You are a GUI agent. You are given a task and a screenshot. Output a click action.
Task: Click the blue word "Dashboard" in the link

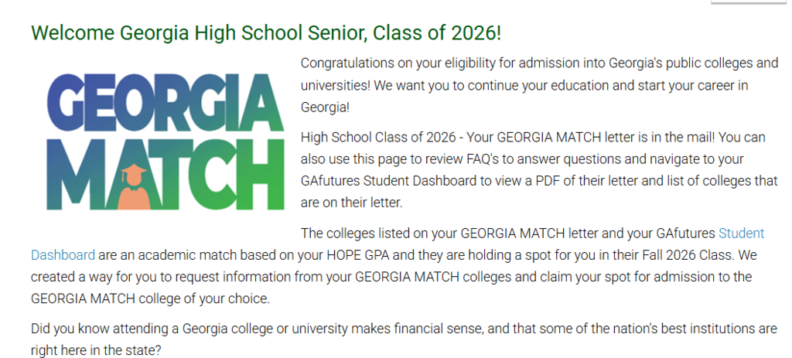[63, 254]
